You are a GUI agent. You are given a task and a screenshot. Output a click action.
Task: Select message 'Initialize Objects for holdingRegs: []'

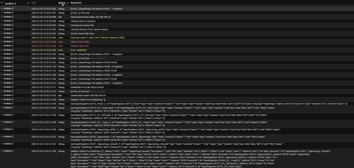(88, 100)
